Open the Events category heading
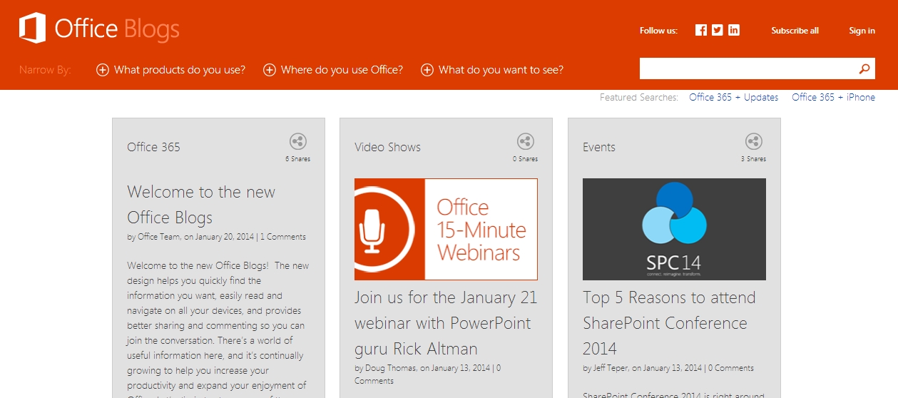898x398 pixels. [598, 147]
